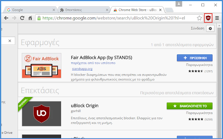Open Περισσότερα αποτελέσματα επεκτάσεων link
The height and width of the screenshot is (139, 223).
(x=177, y=93)
